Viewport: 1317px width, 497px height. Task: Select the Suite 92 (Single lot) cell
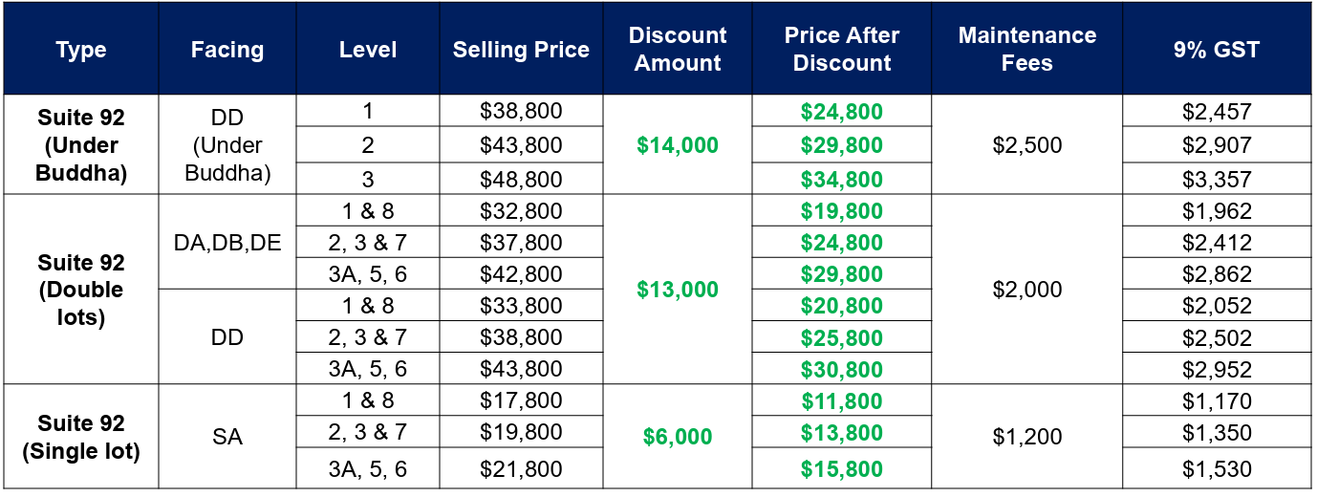(x=81, y=437)
